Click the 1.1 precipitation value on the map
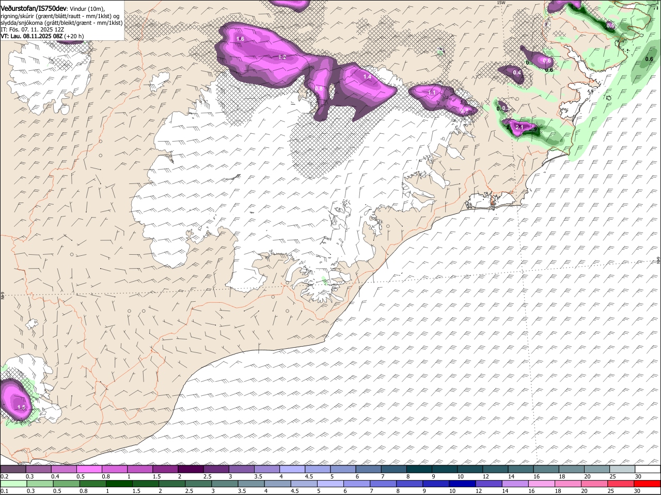Image resolution: width=661 pixels, height=495 pixels. pos(432,92)
